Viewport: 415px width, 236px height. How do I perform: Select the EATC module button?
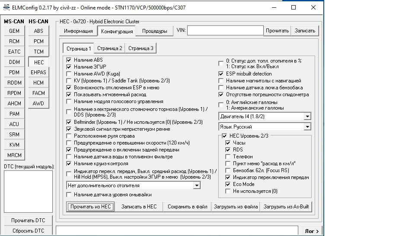tap(14, 51)
